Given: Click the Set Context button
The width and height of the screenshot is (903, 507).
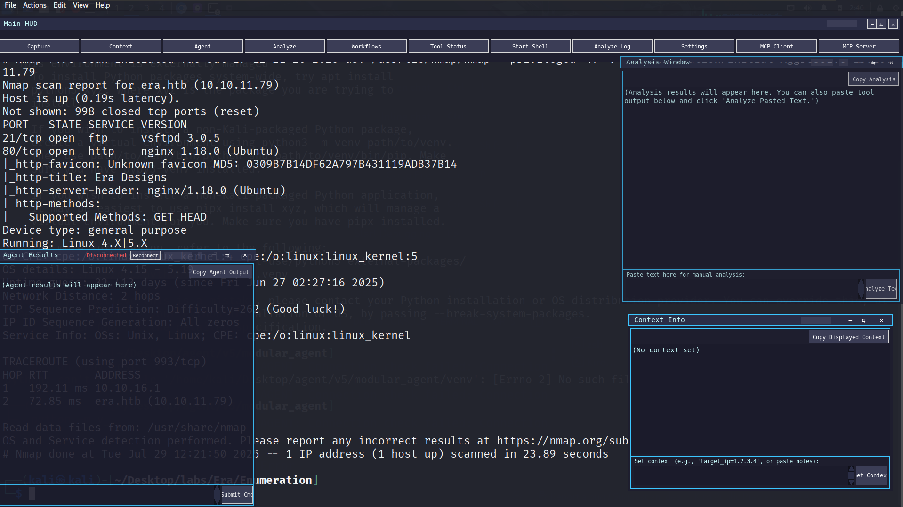Looking at the screenshot, I should [871, 475].
